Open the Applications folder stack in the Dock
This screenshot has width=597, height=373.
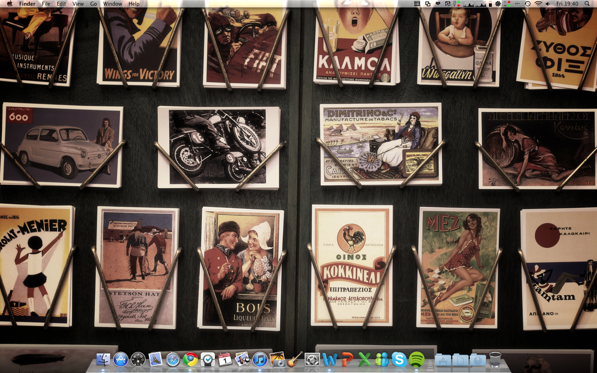[x=443, y=360]
